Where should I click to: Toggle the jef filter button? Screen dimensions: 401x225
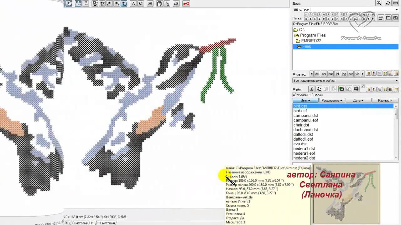(337, 74)
